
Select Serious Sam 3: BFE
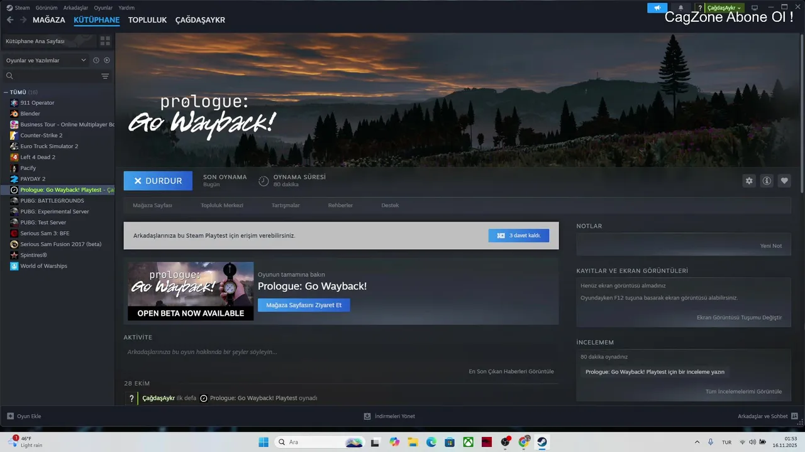[x=45, y=234]
